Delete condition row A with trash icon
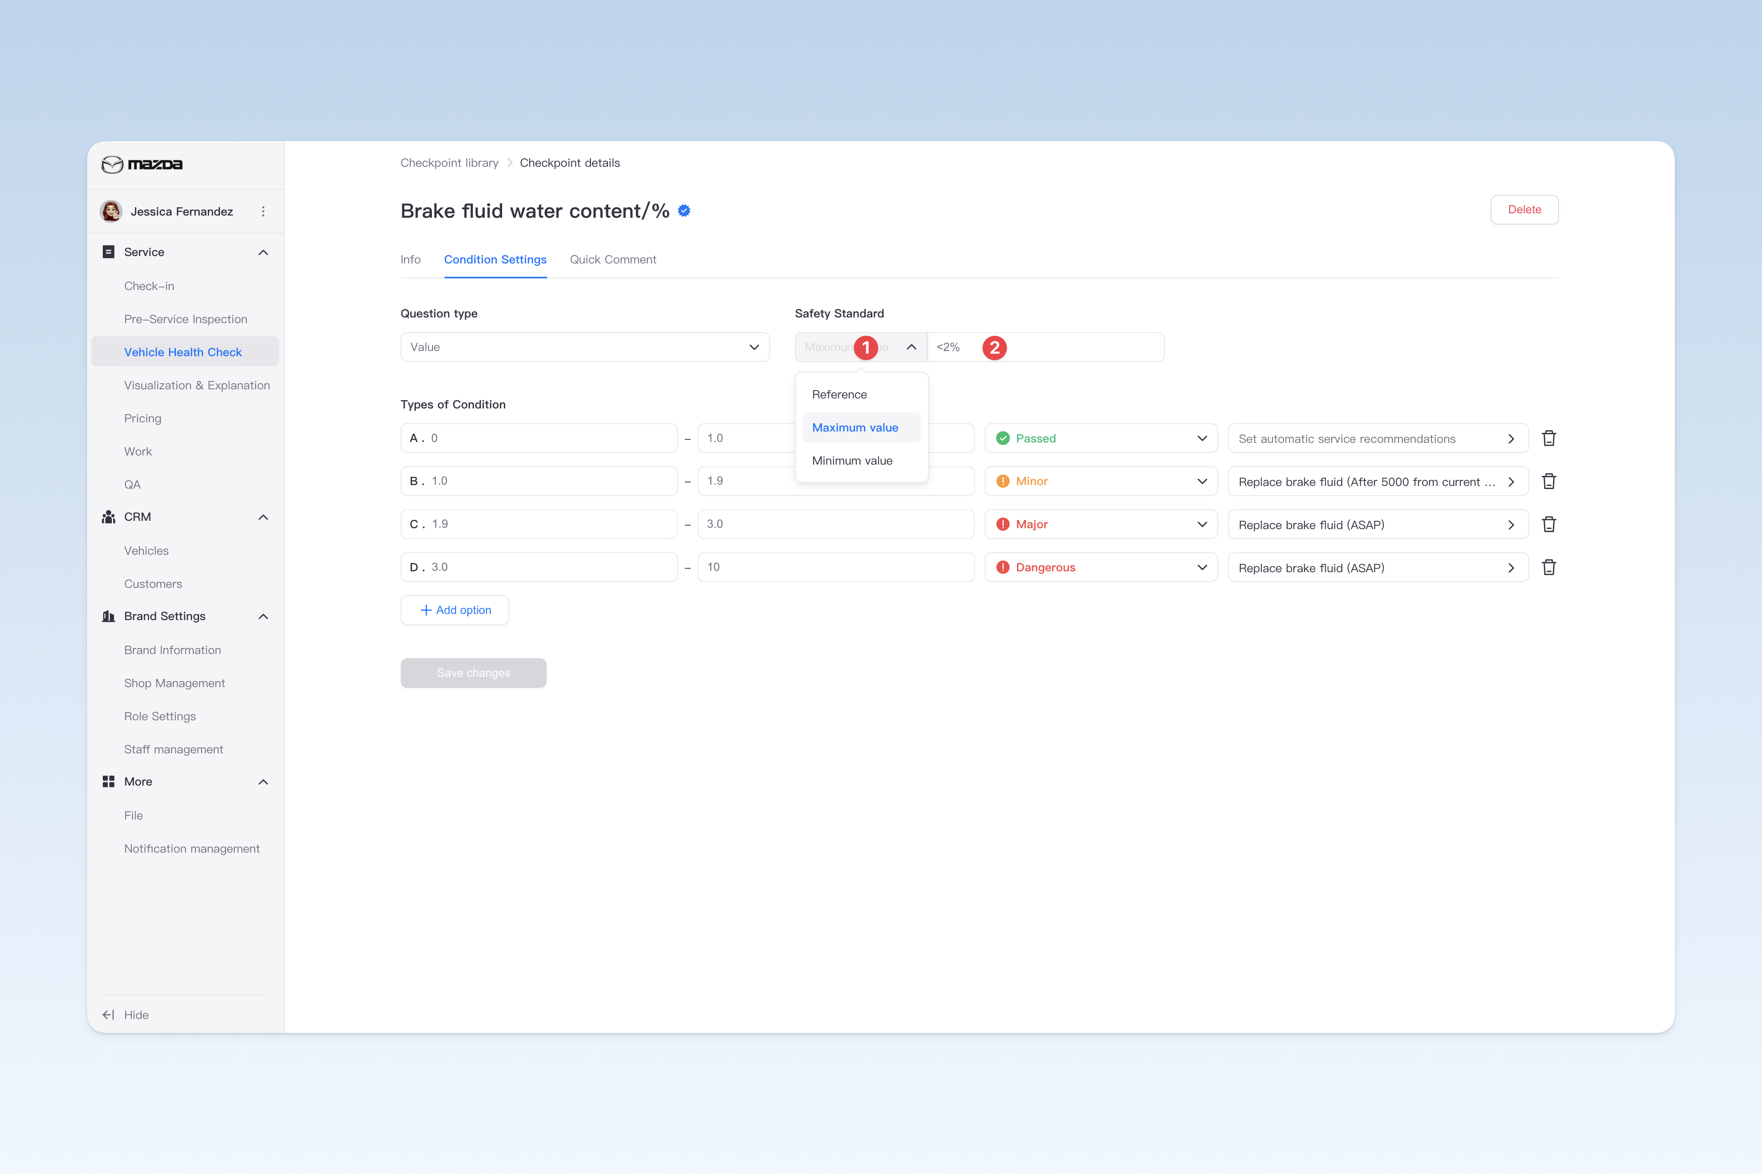 (x=1549, y=438)
